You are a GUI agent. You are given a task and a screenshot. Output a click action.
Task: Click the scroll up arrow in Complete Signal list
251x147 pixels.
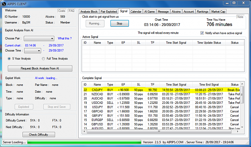pyautogui.click(x=242, y=84)
